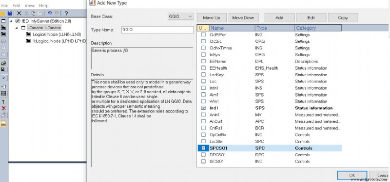Select the AnOut1 row name

(x=216, y=121)
